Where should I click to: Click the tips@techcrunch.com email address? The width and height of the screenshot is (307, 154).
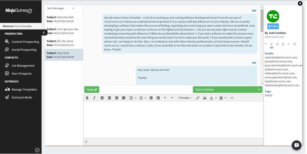(278, 81)
